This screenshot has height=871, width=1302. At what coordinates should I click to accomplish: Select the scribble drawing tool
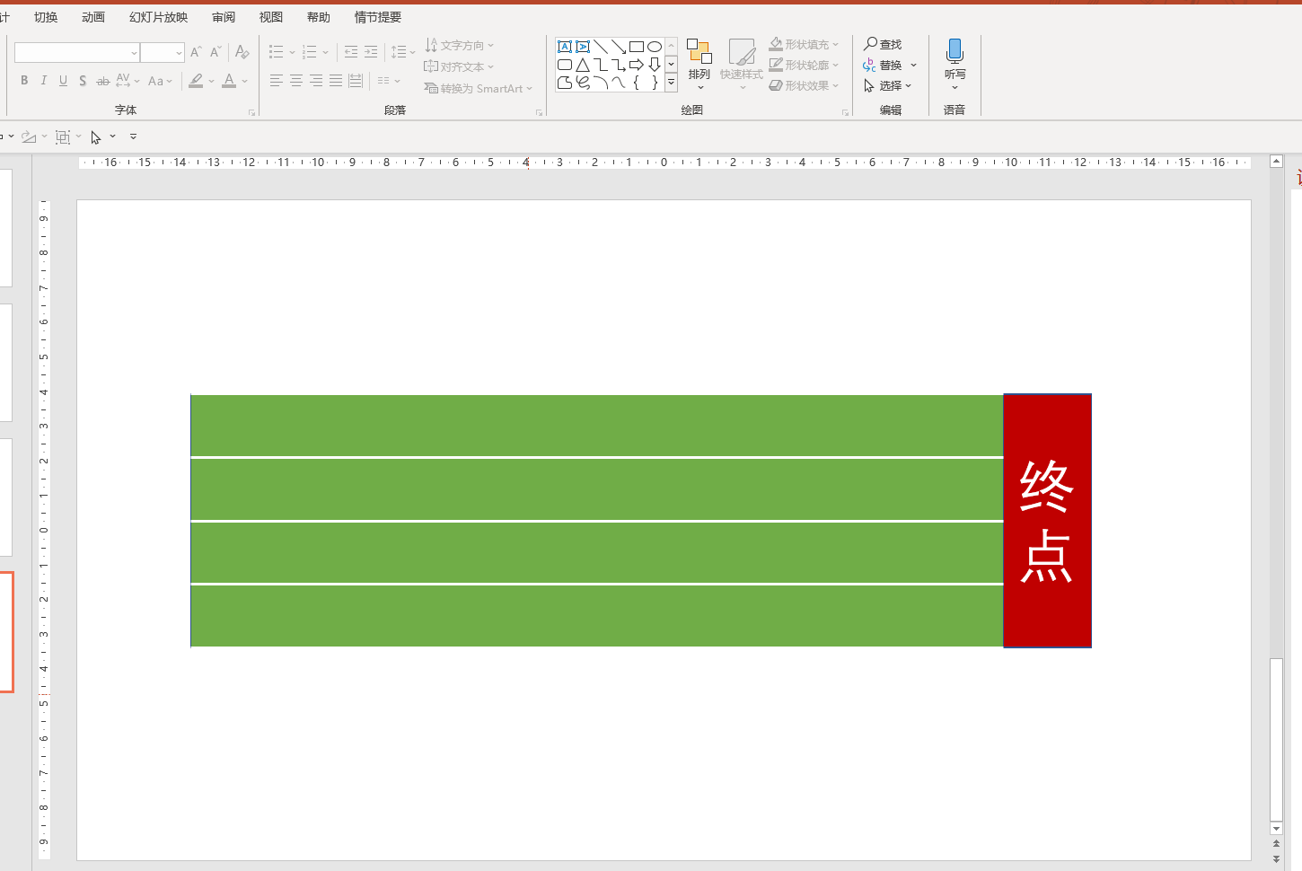coord(583,83)
